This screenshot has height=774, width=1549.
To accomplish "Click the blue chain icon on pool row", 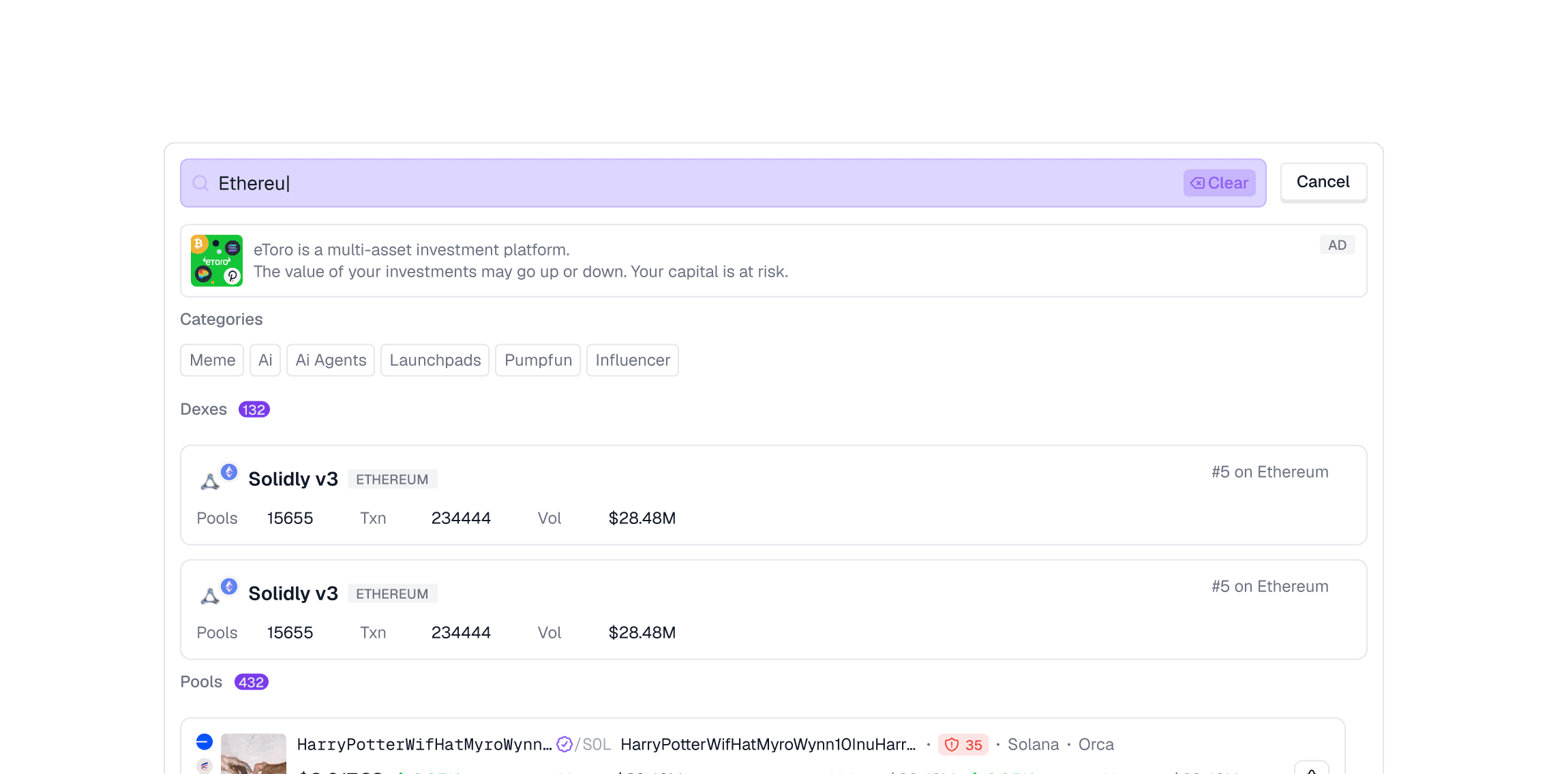I will (205, 741).
